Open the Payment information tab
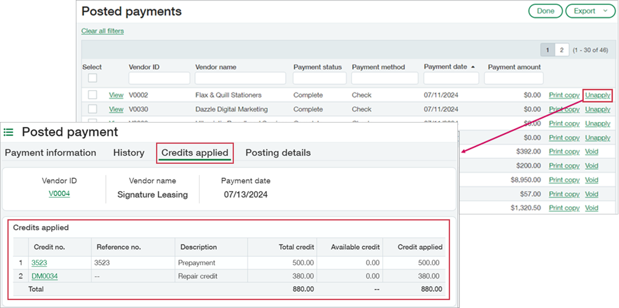The image size is (619, 308). pos(51,153)
